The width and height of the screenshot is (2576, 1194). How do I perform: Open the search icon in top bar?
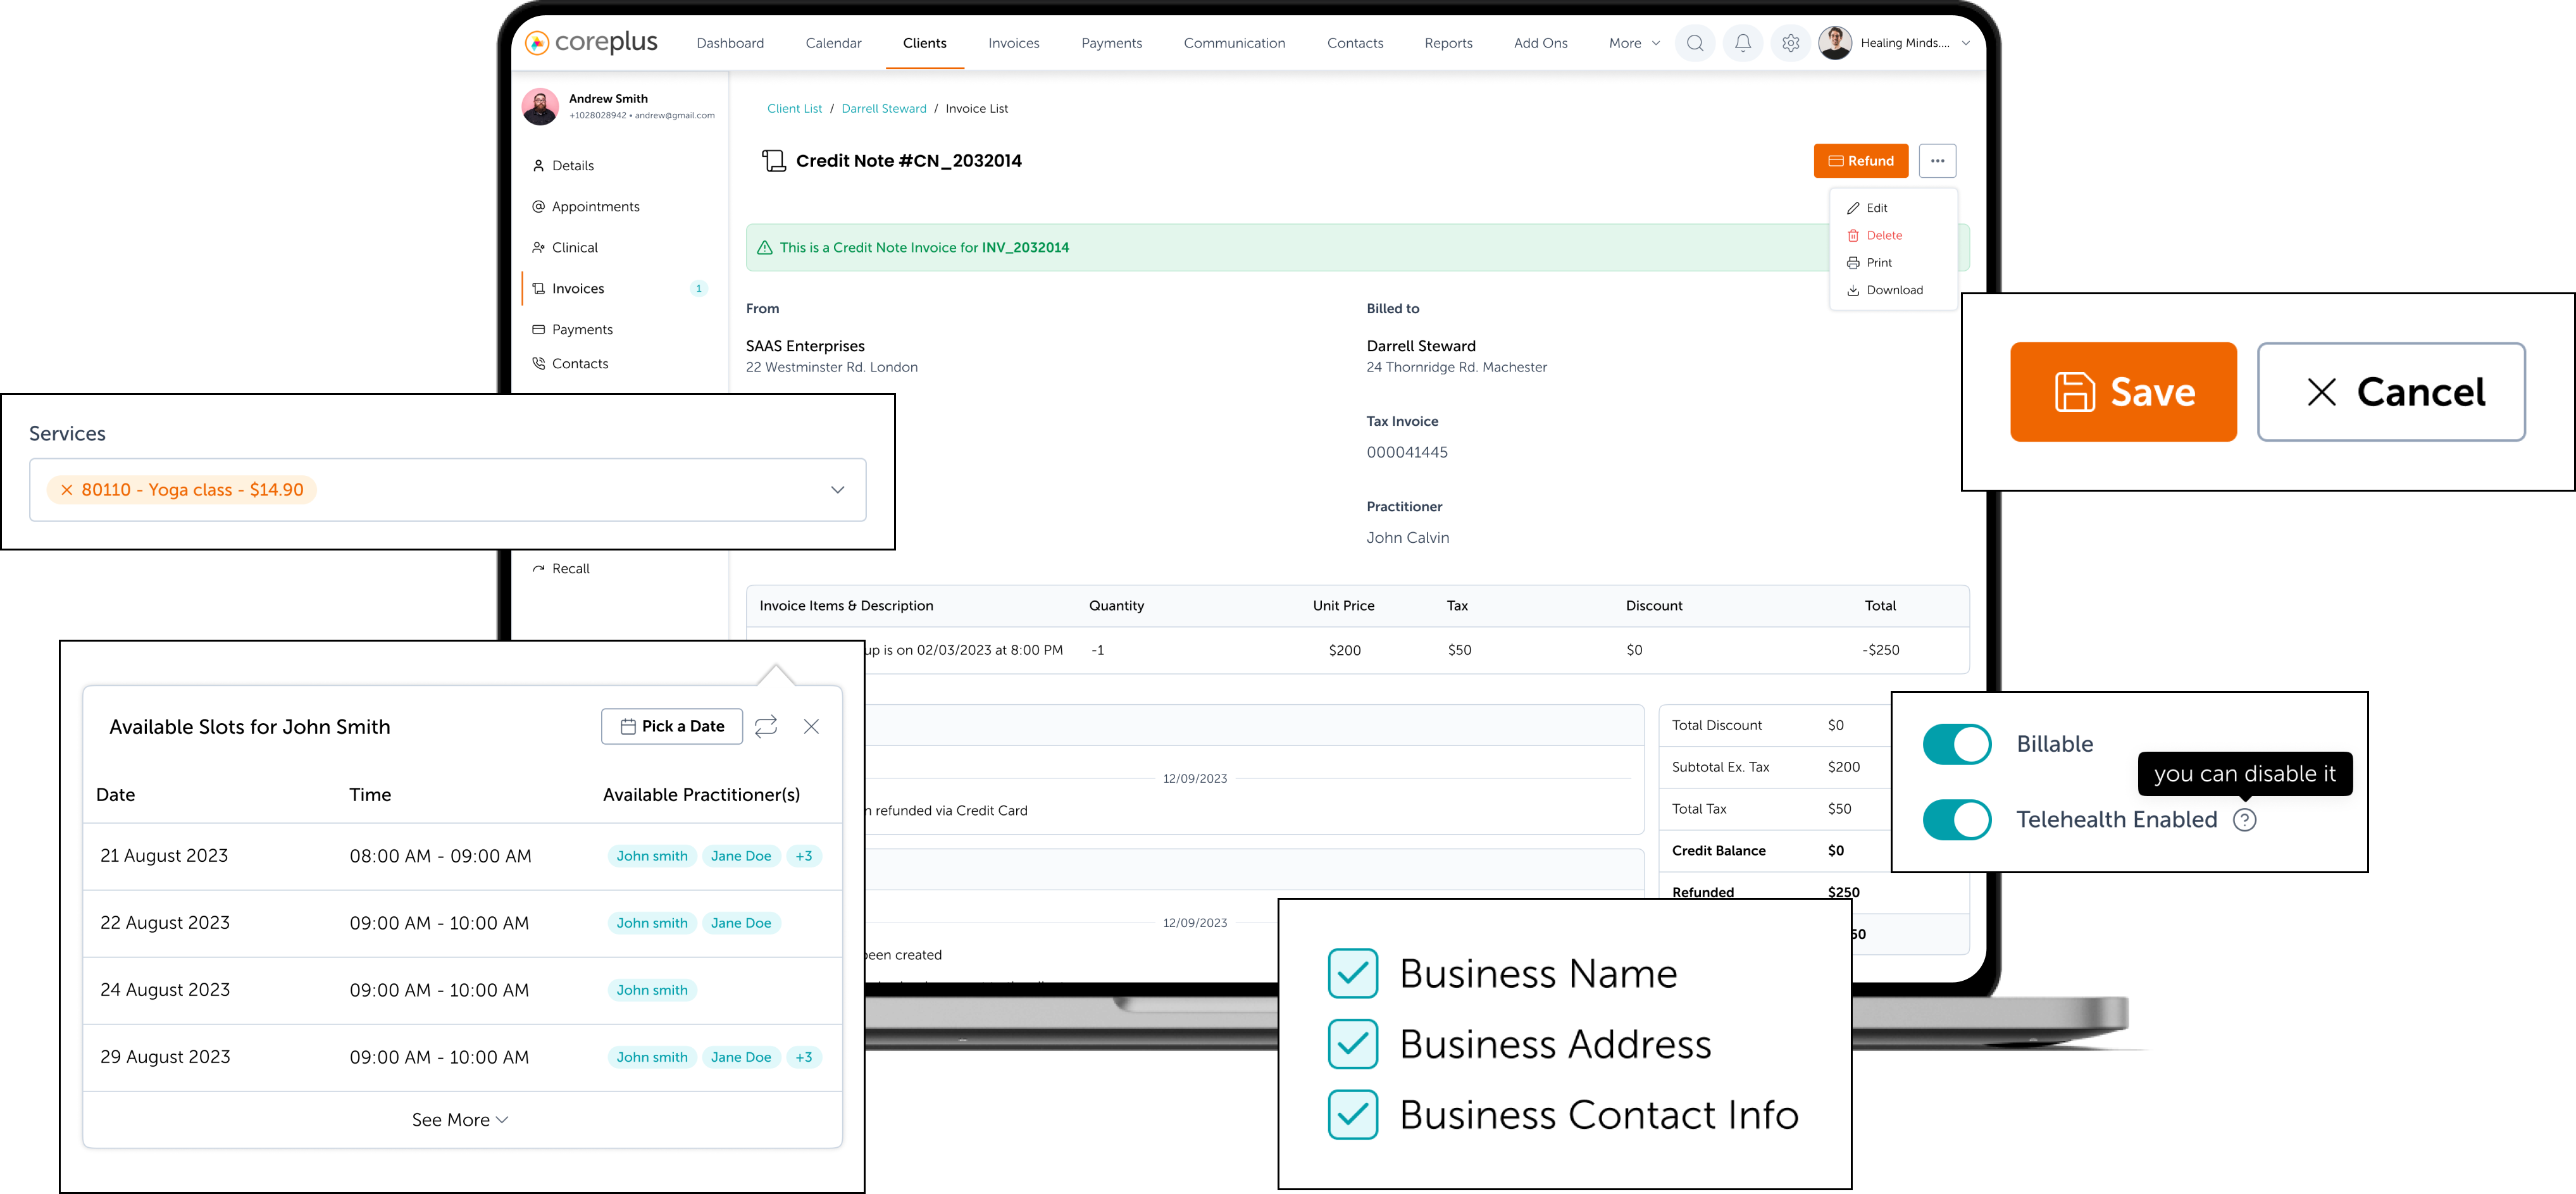(1695, 43)
